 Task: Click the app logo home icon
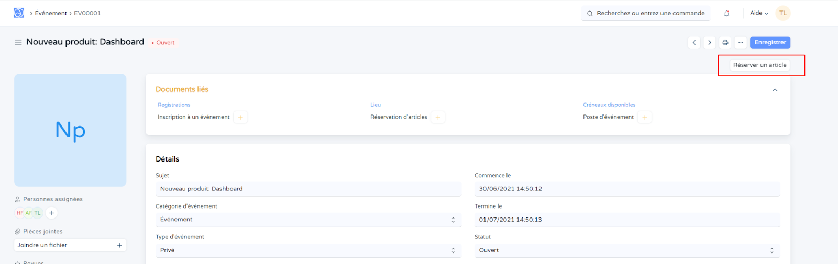point(19,13)
